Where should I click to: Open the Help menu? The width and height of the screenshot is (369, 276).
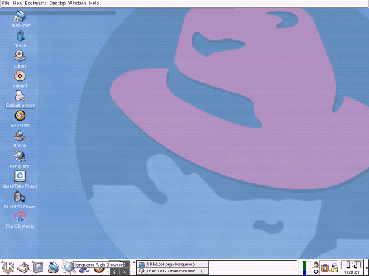point(94,3)
